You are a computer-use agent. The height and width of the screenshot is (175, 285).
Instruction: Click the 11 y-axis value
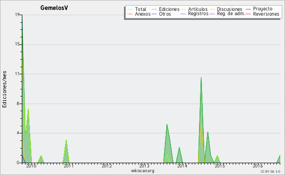point(17,74)
